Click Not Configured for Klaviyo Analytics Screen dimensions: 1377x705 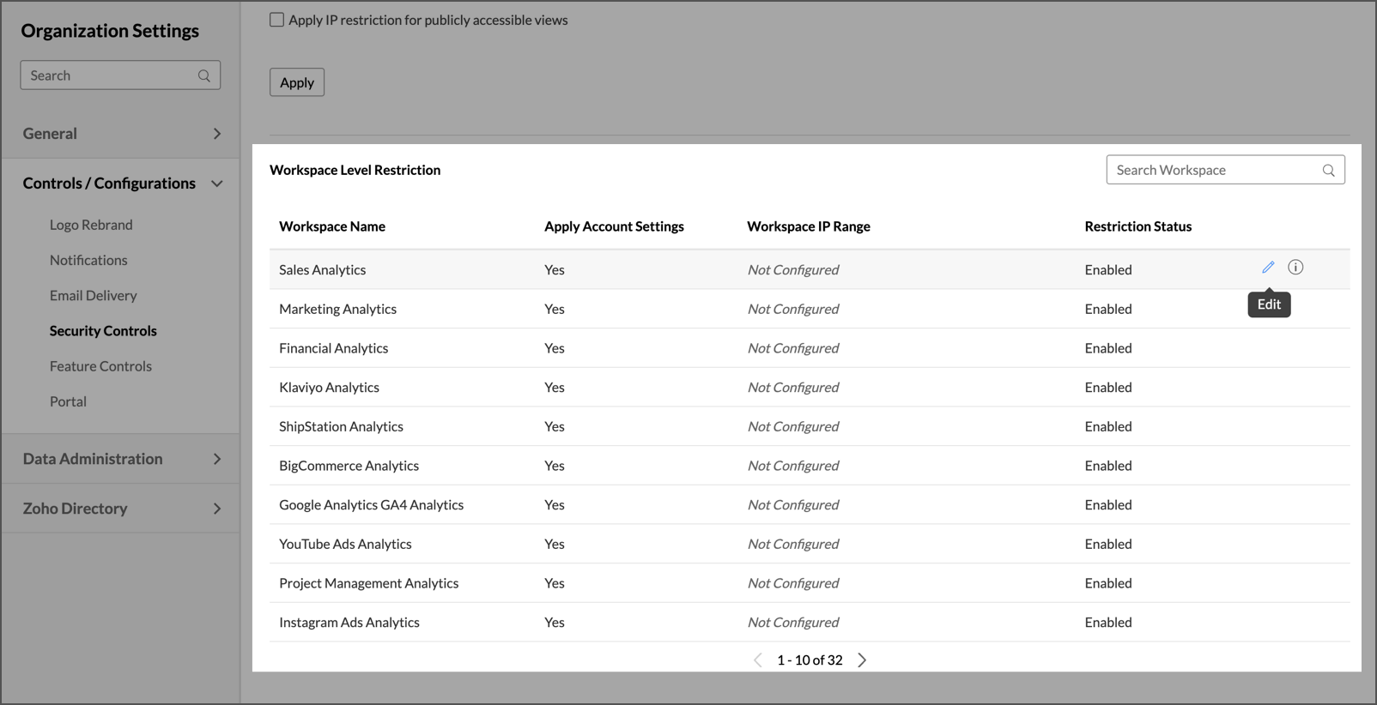pos(793,387)
